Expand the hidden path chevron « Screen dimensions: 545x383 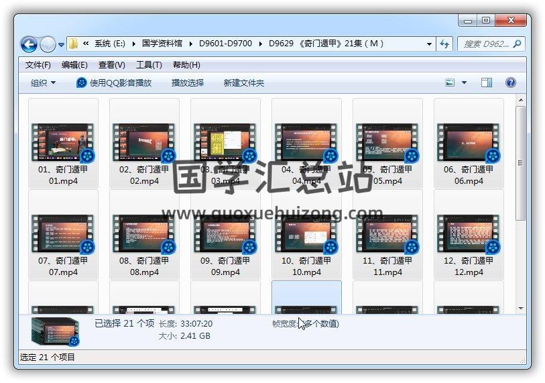point(86,44)
